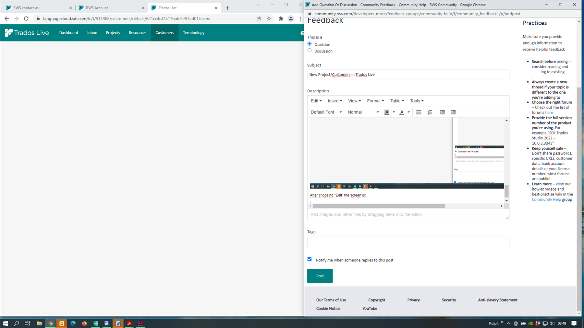Open the Normal paragraph style dropdown
This screenshot has width=584, height=328.
pos(363,112)
